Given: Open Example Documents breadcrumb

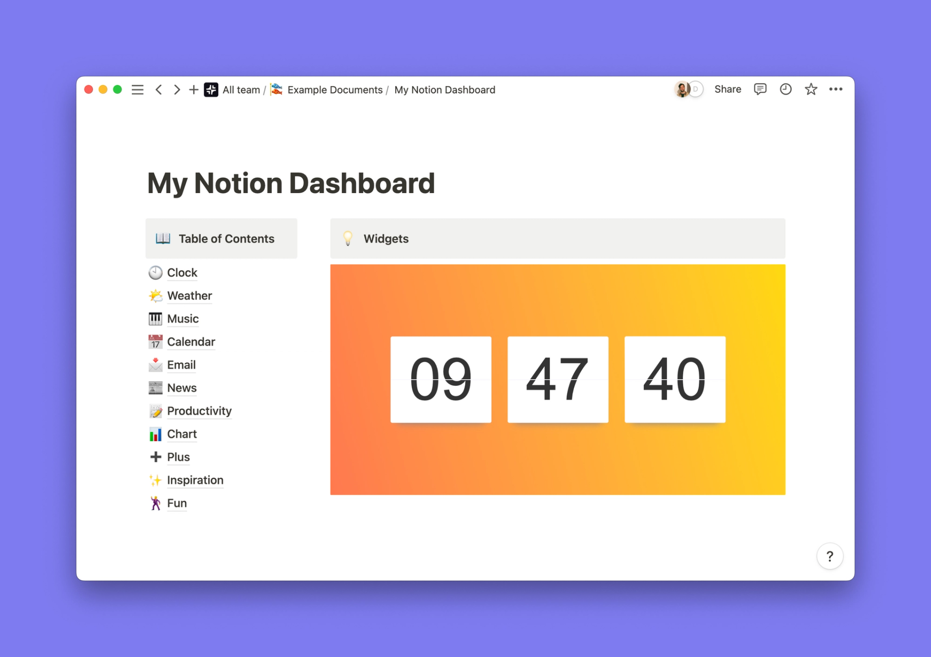Looking at the screenshot, I should 335,90.
